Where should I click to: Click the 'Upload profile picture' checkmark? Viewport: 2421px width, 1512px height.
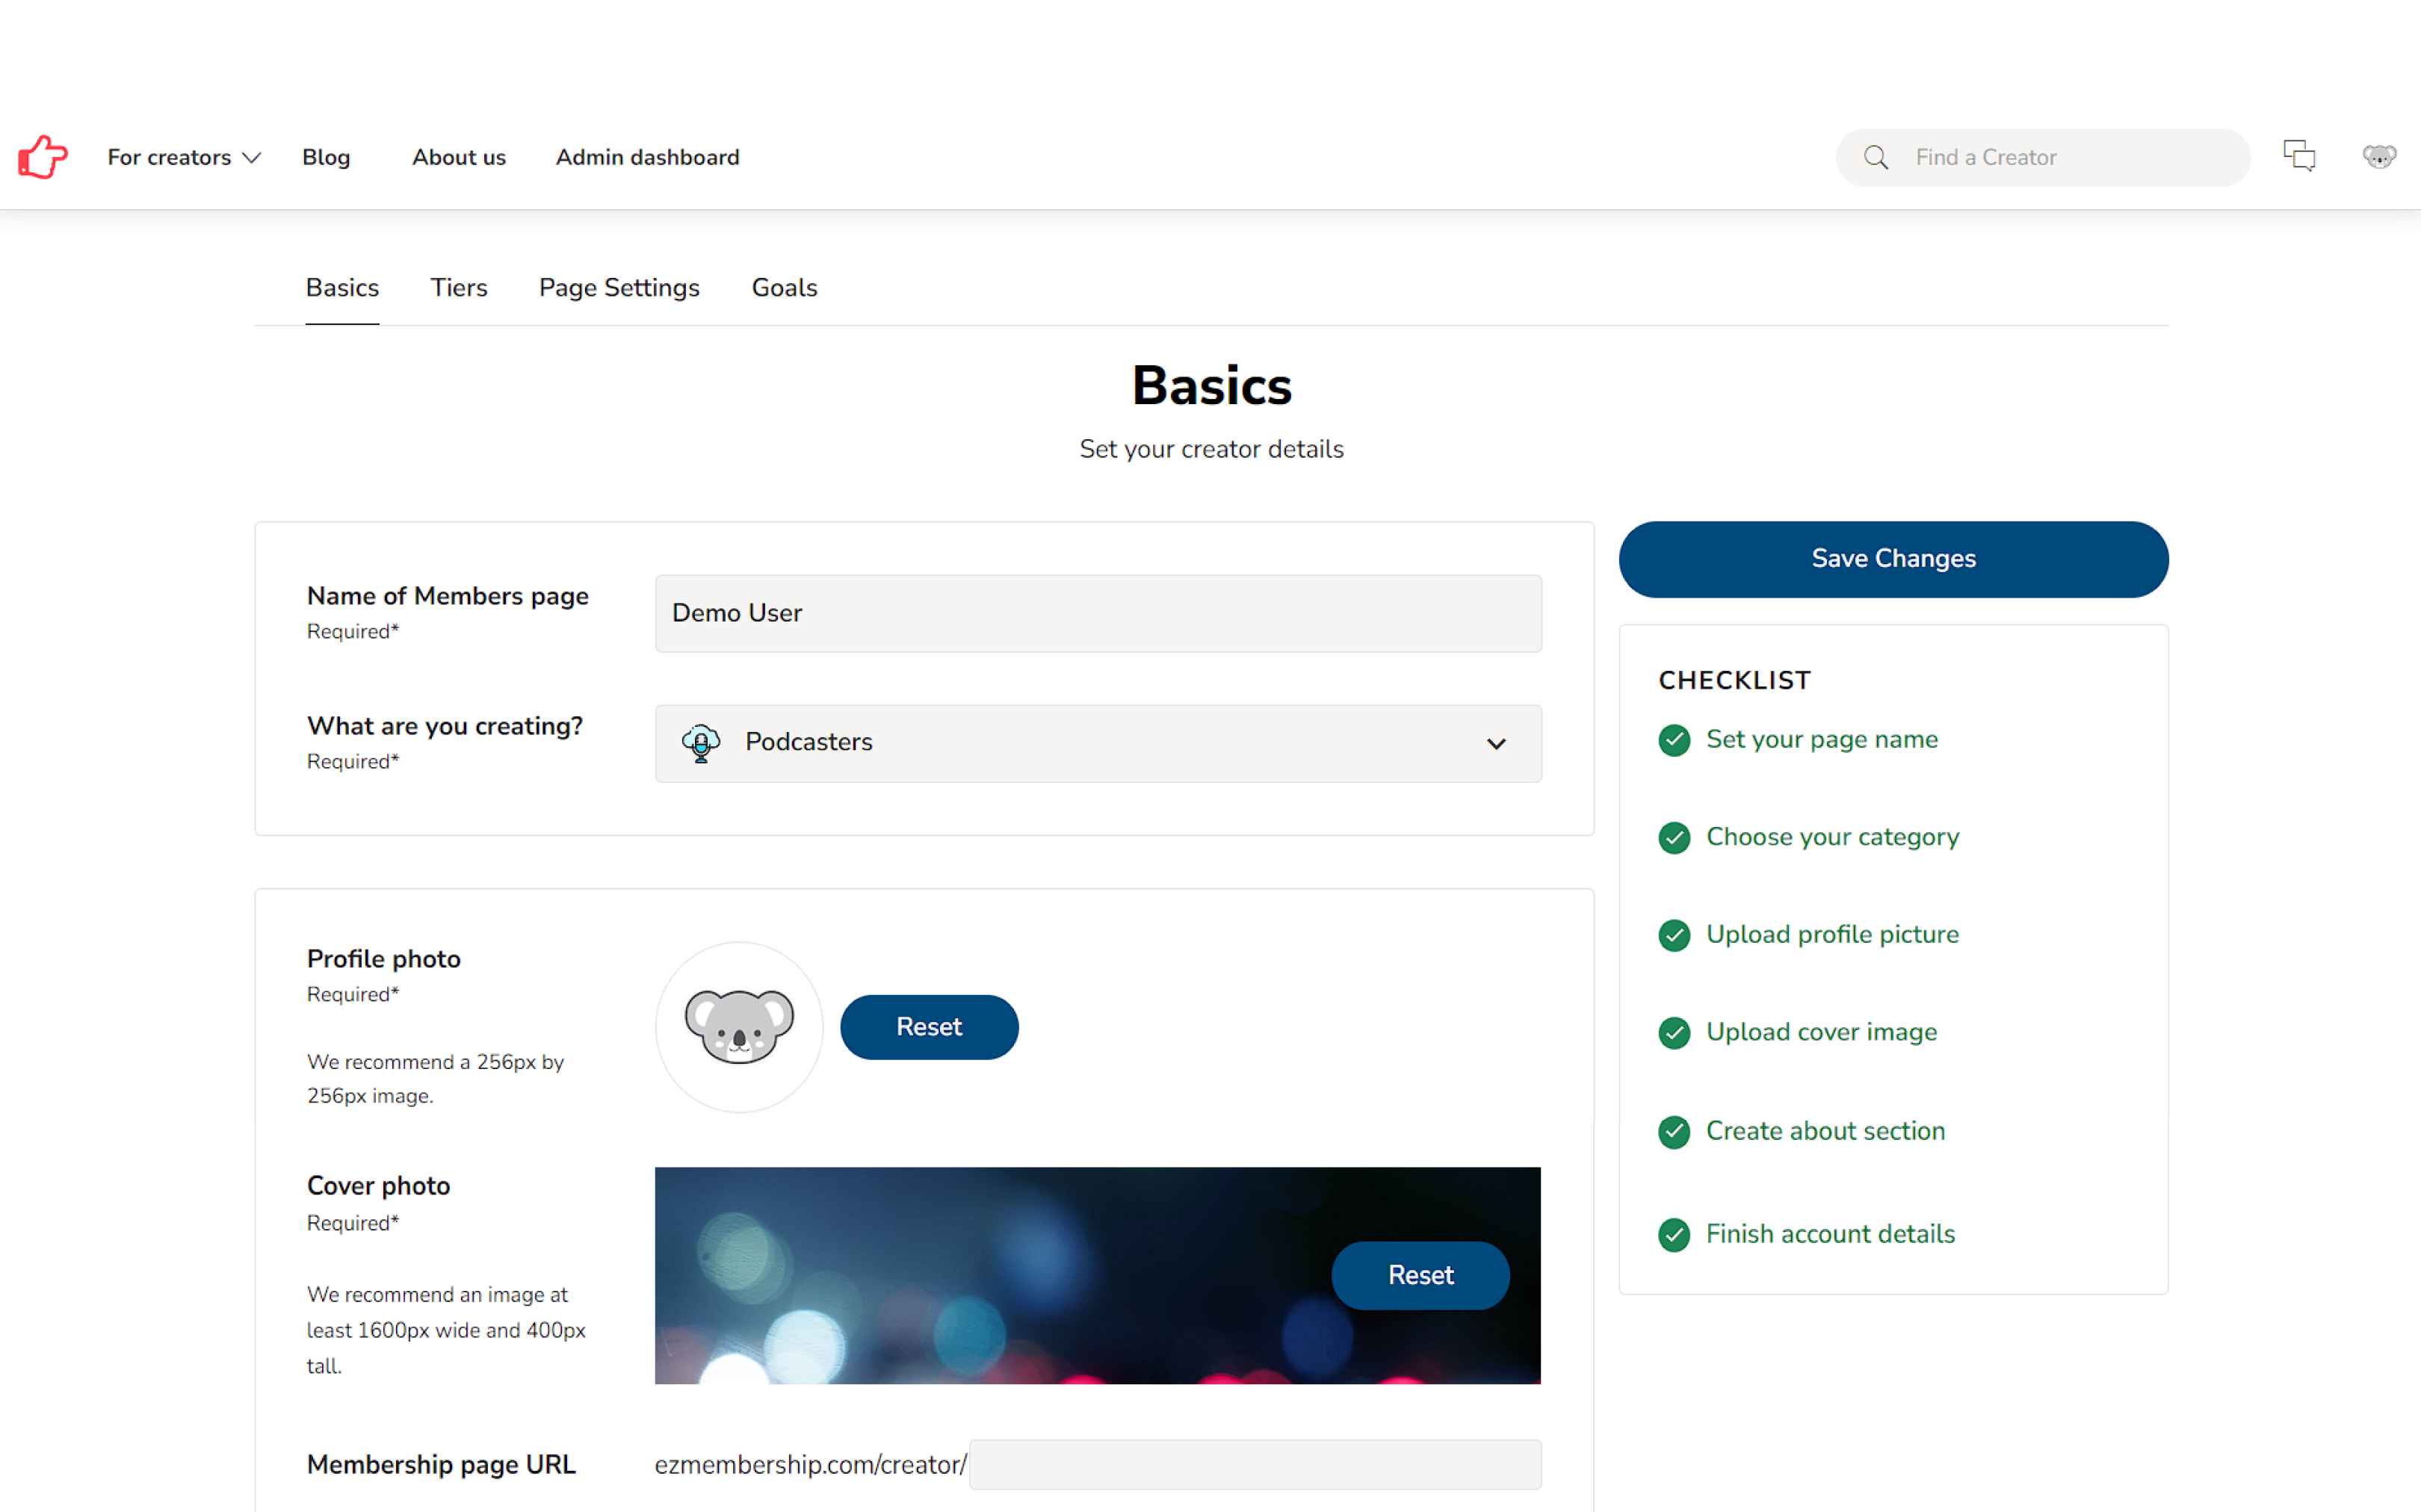1674,935
